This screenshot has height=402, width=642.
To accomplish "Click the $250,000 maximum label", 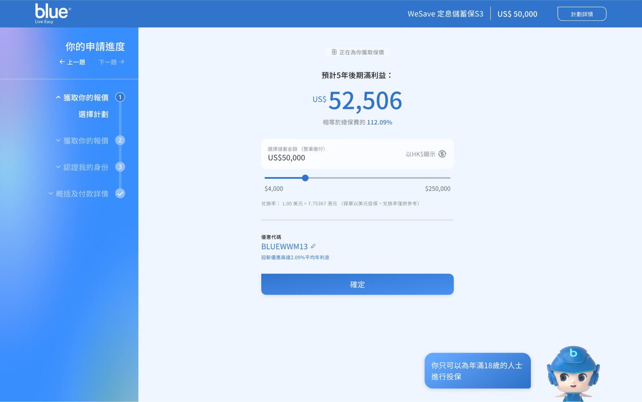I will (x=438, y=189).
